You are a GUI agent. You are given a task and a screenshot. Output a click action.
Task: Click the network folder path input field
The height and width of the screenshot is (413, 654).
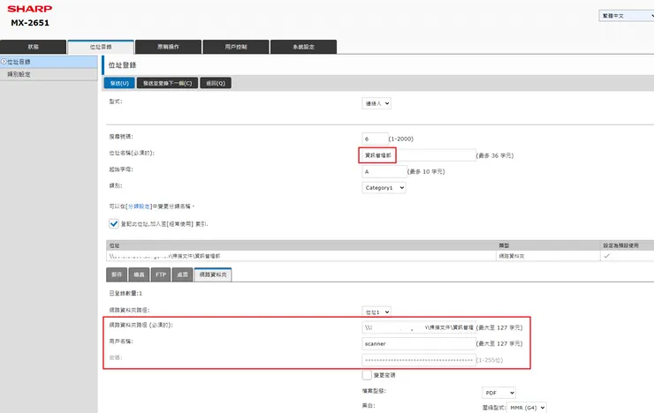tap(418, 327)
